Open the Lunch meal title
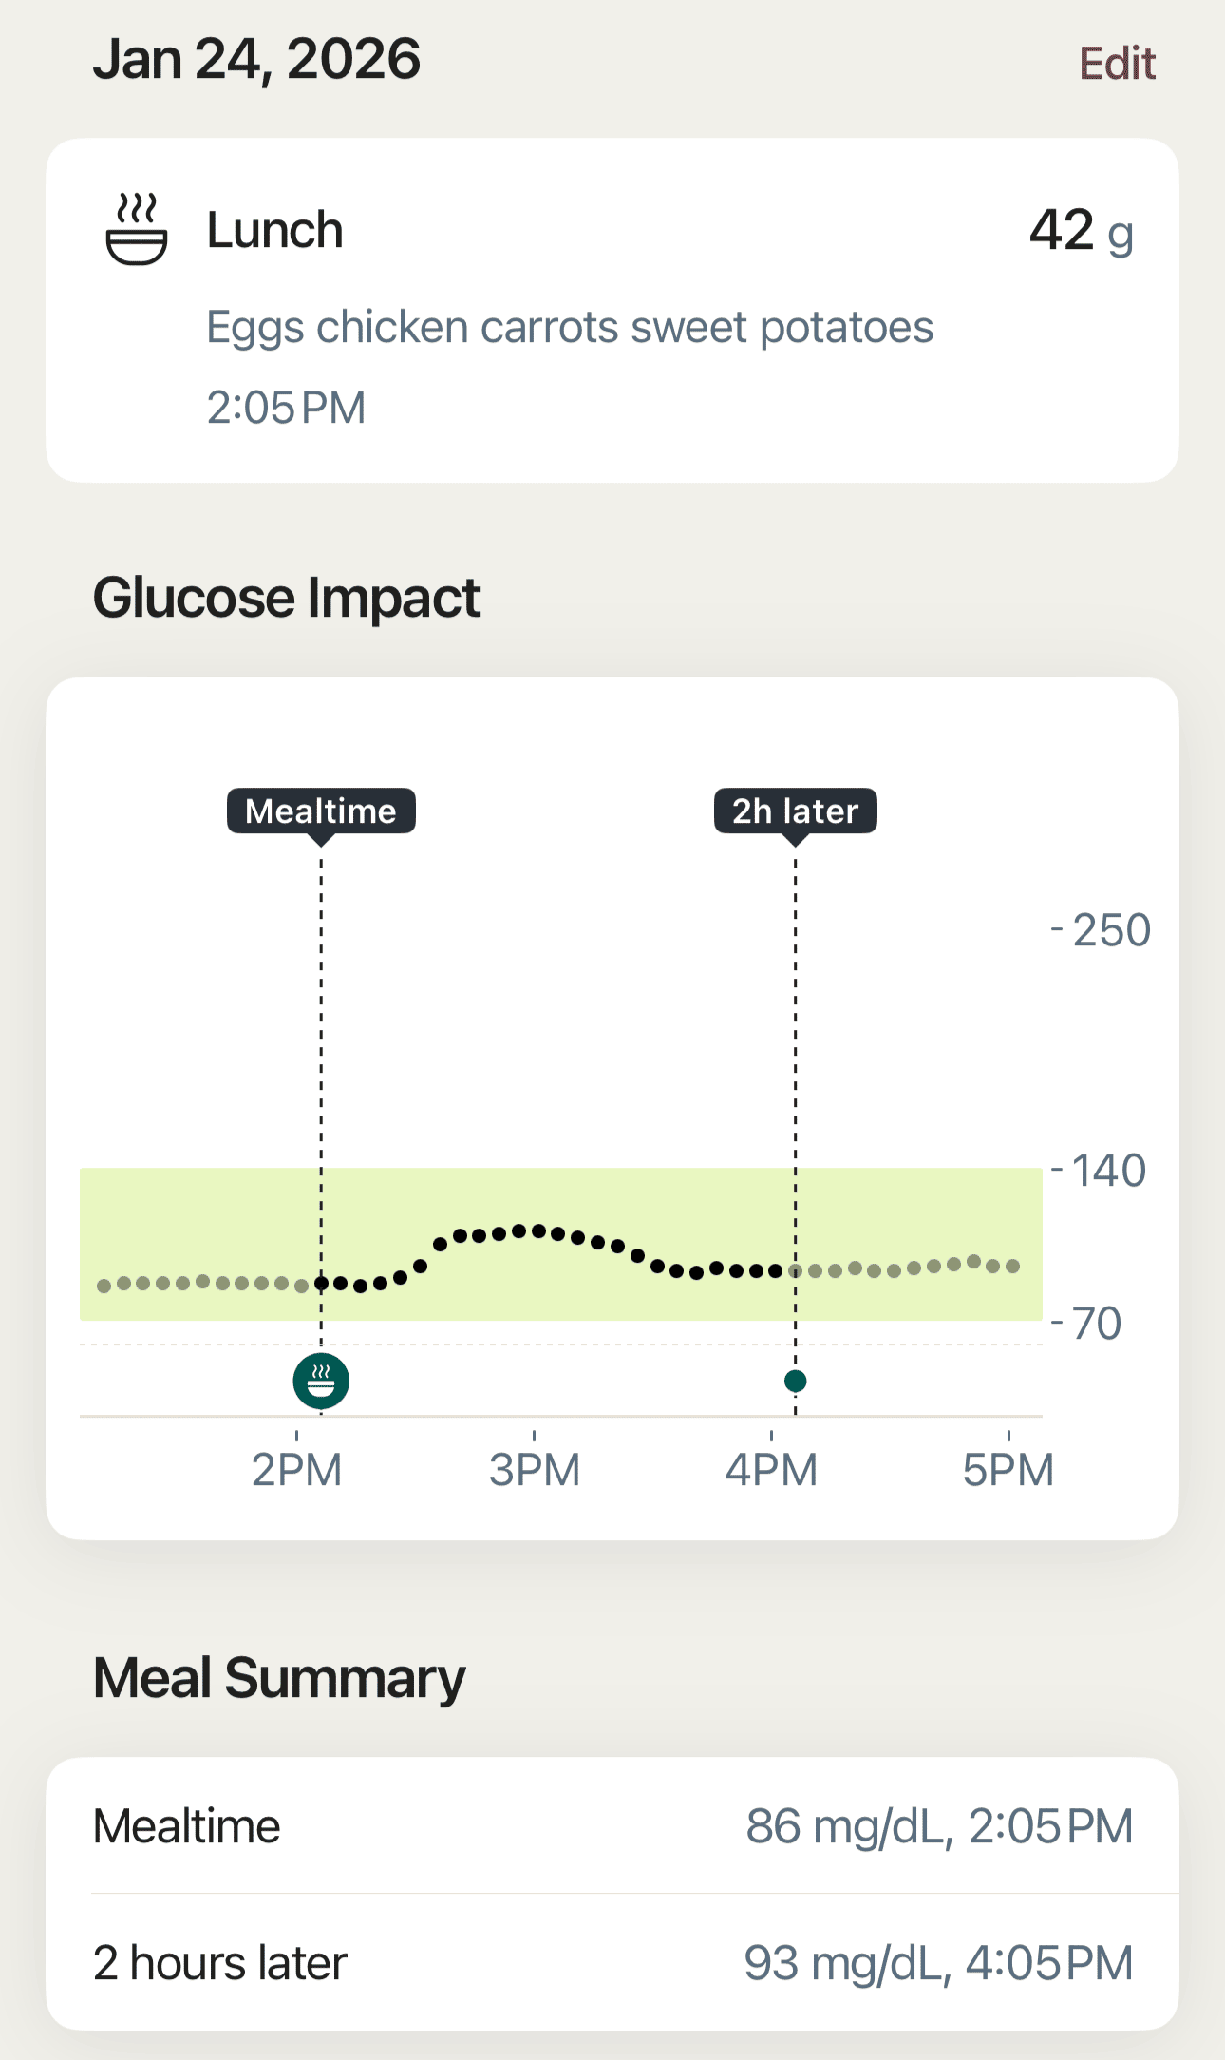The height and width of the screenshot is (2060, 1225). coord(274,230)
